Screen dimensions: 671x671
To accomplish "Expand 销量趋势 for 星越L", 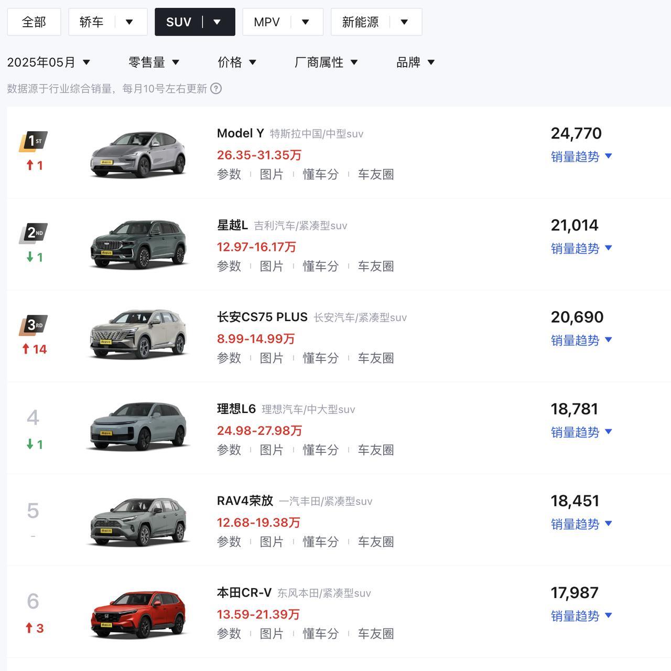I will click(x=581, y=248).
